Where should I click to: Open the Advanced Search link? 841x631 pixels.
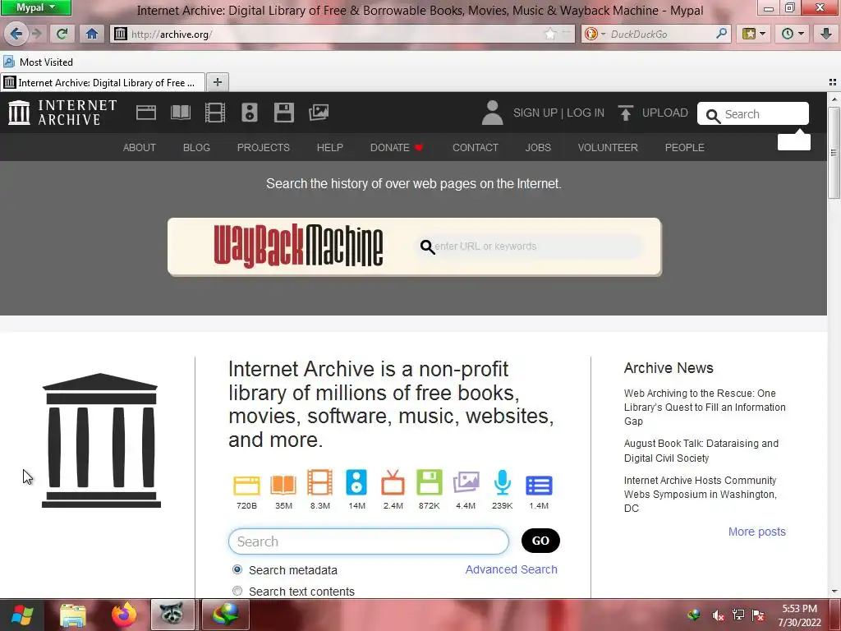point(511,569)
